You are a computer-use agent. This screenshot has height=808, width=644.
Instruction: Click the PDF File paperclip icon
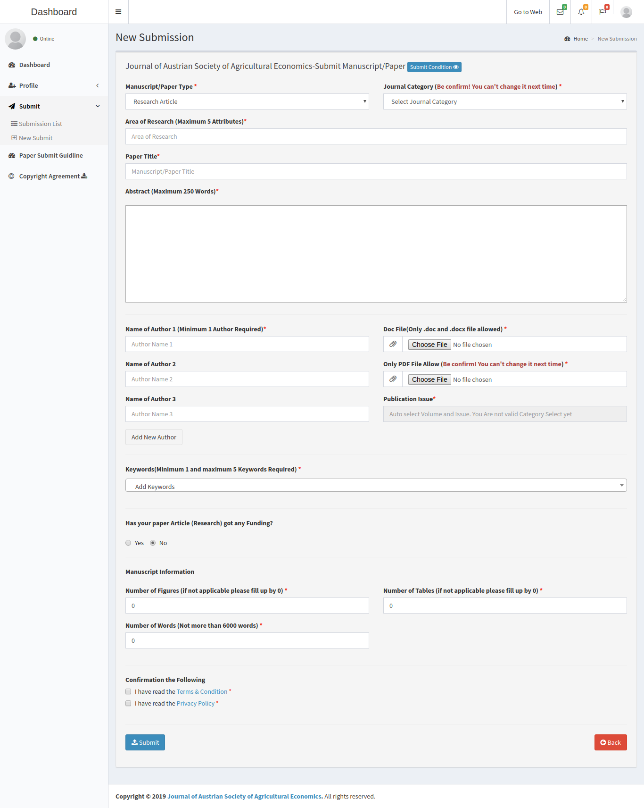(393, 379)
